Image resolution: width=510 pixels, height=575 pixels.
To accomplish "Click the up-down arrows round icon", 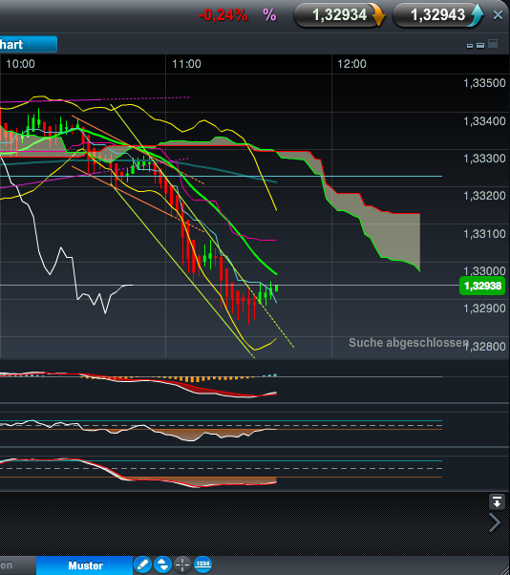I will click(162, 564).
